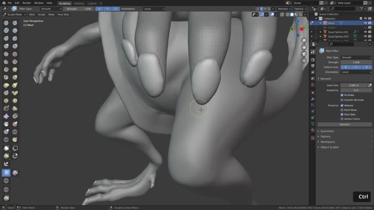The height and width of the screenshot is (210, 374).
Task: Open the Face Sets menu
Action: [x=63, y=14]
